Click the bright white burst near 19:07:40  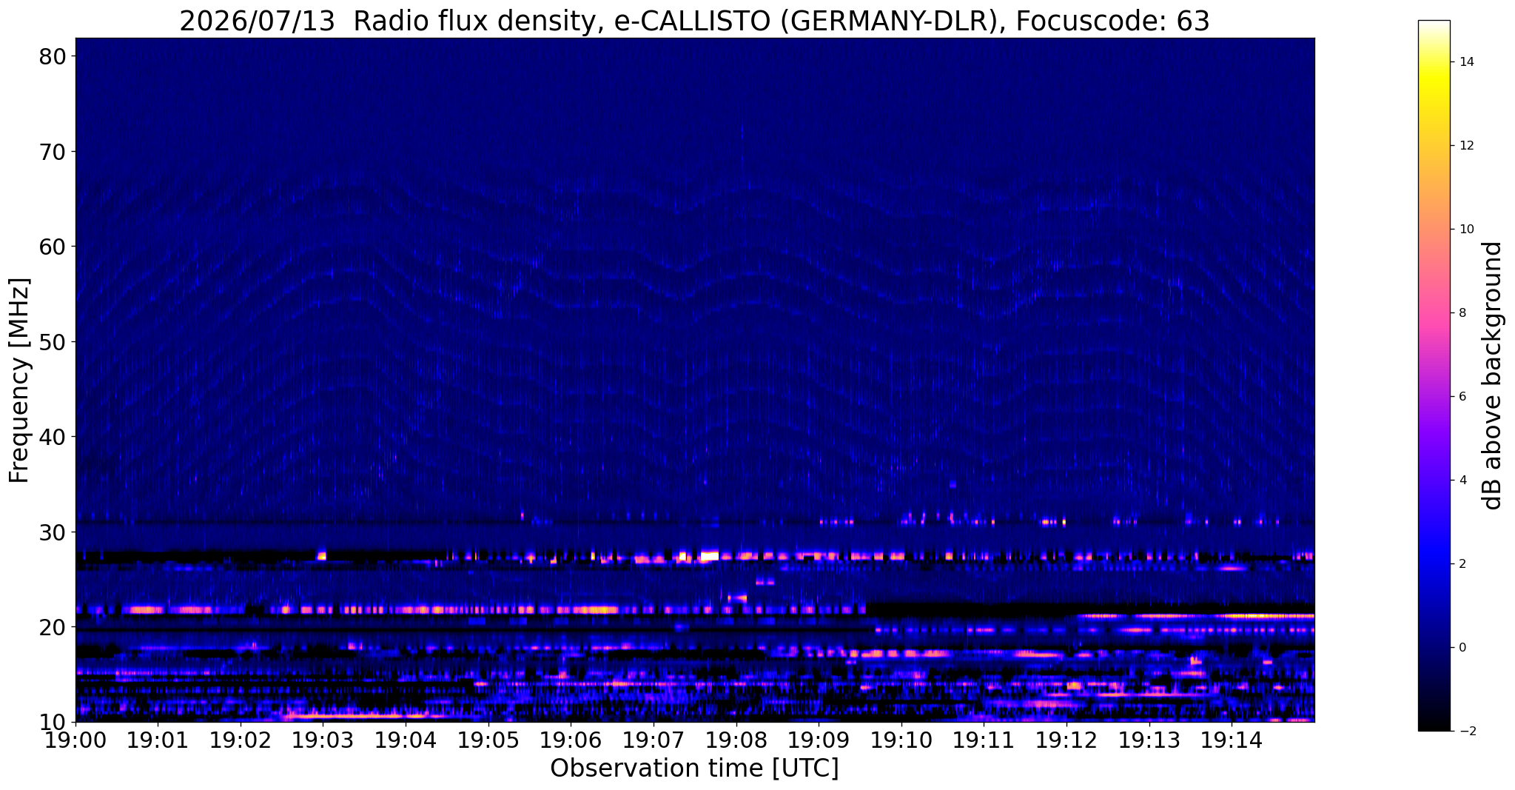point(709,555)
